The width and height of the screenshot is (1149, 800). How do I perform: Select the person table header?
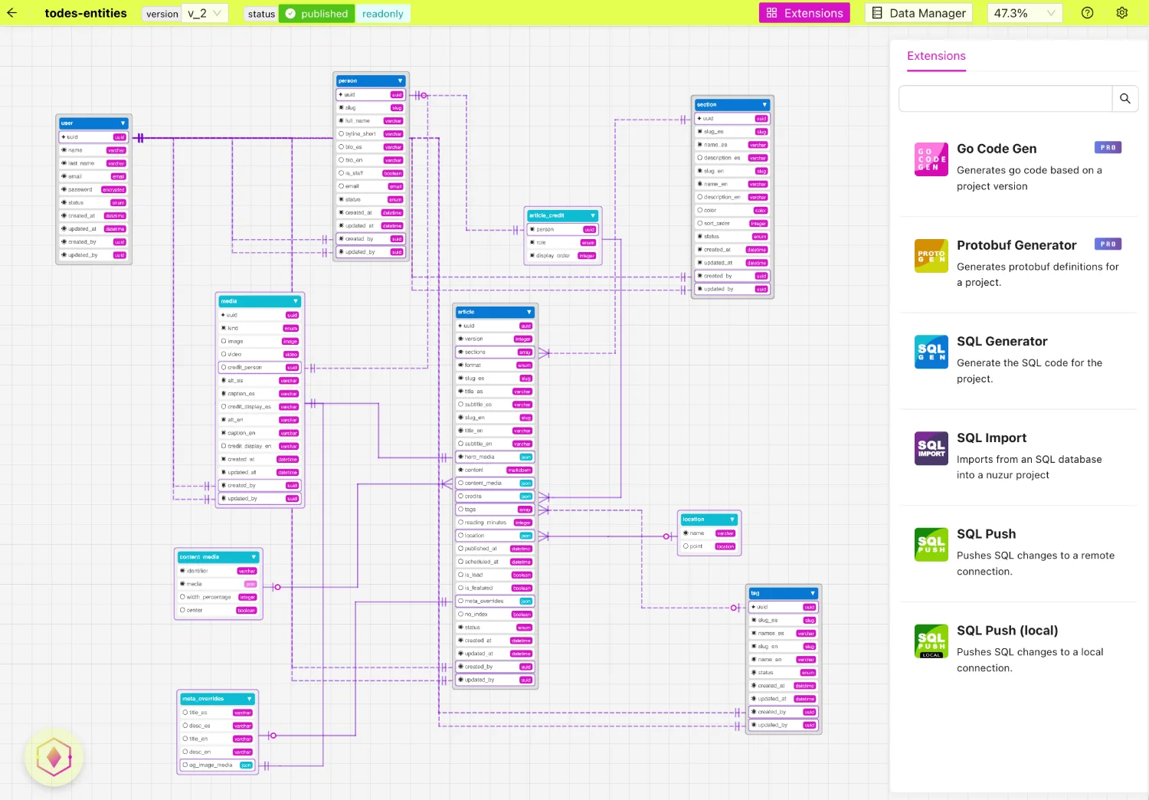[371, 80]
